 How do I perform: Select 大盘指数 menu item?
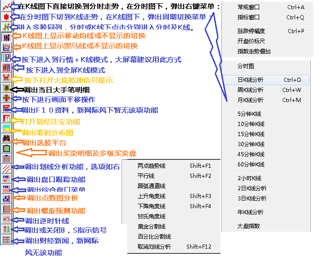[x=266, y=226]
